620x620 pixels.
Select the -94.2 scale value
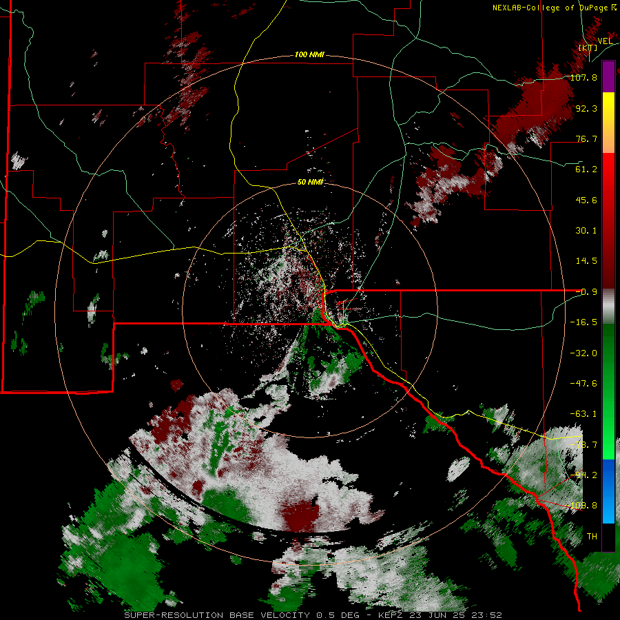[x=583, y=475]
